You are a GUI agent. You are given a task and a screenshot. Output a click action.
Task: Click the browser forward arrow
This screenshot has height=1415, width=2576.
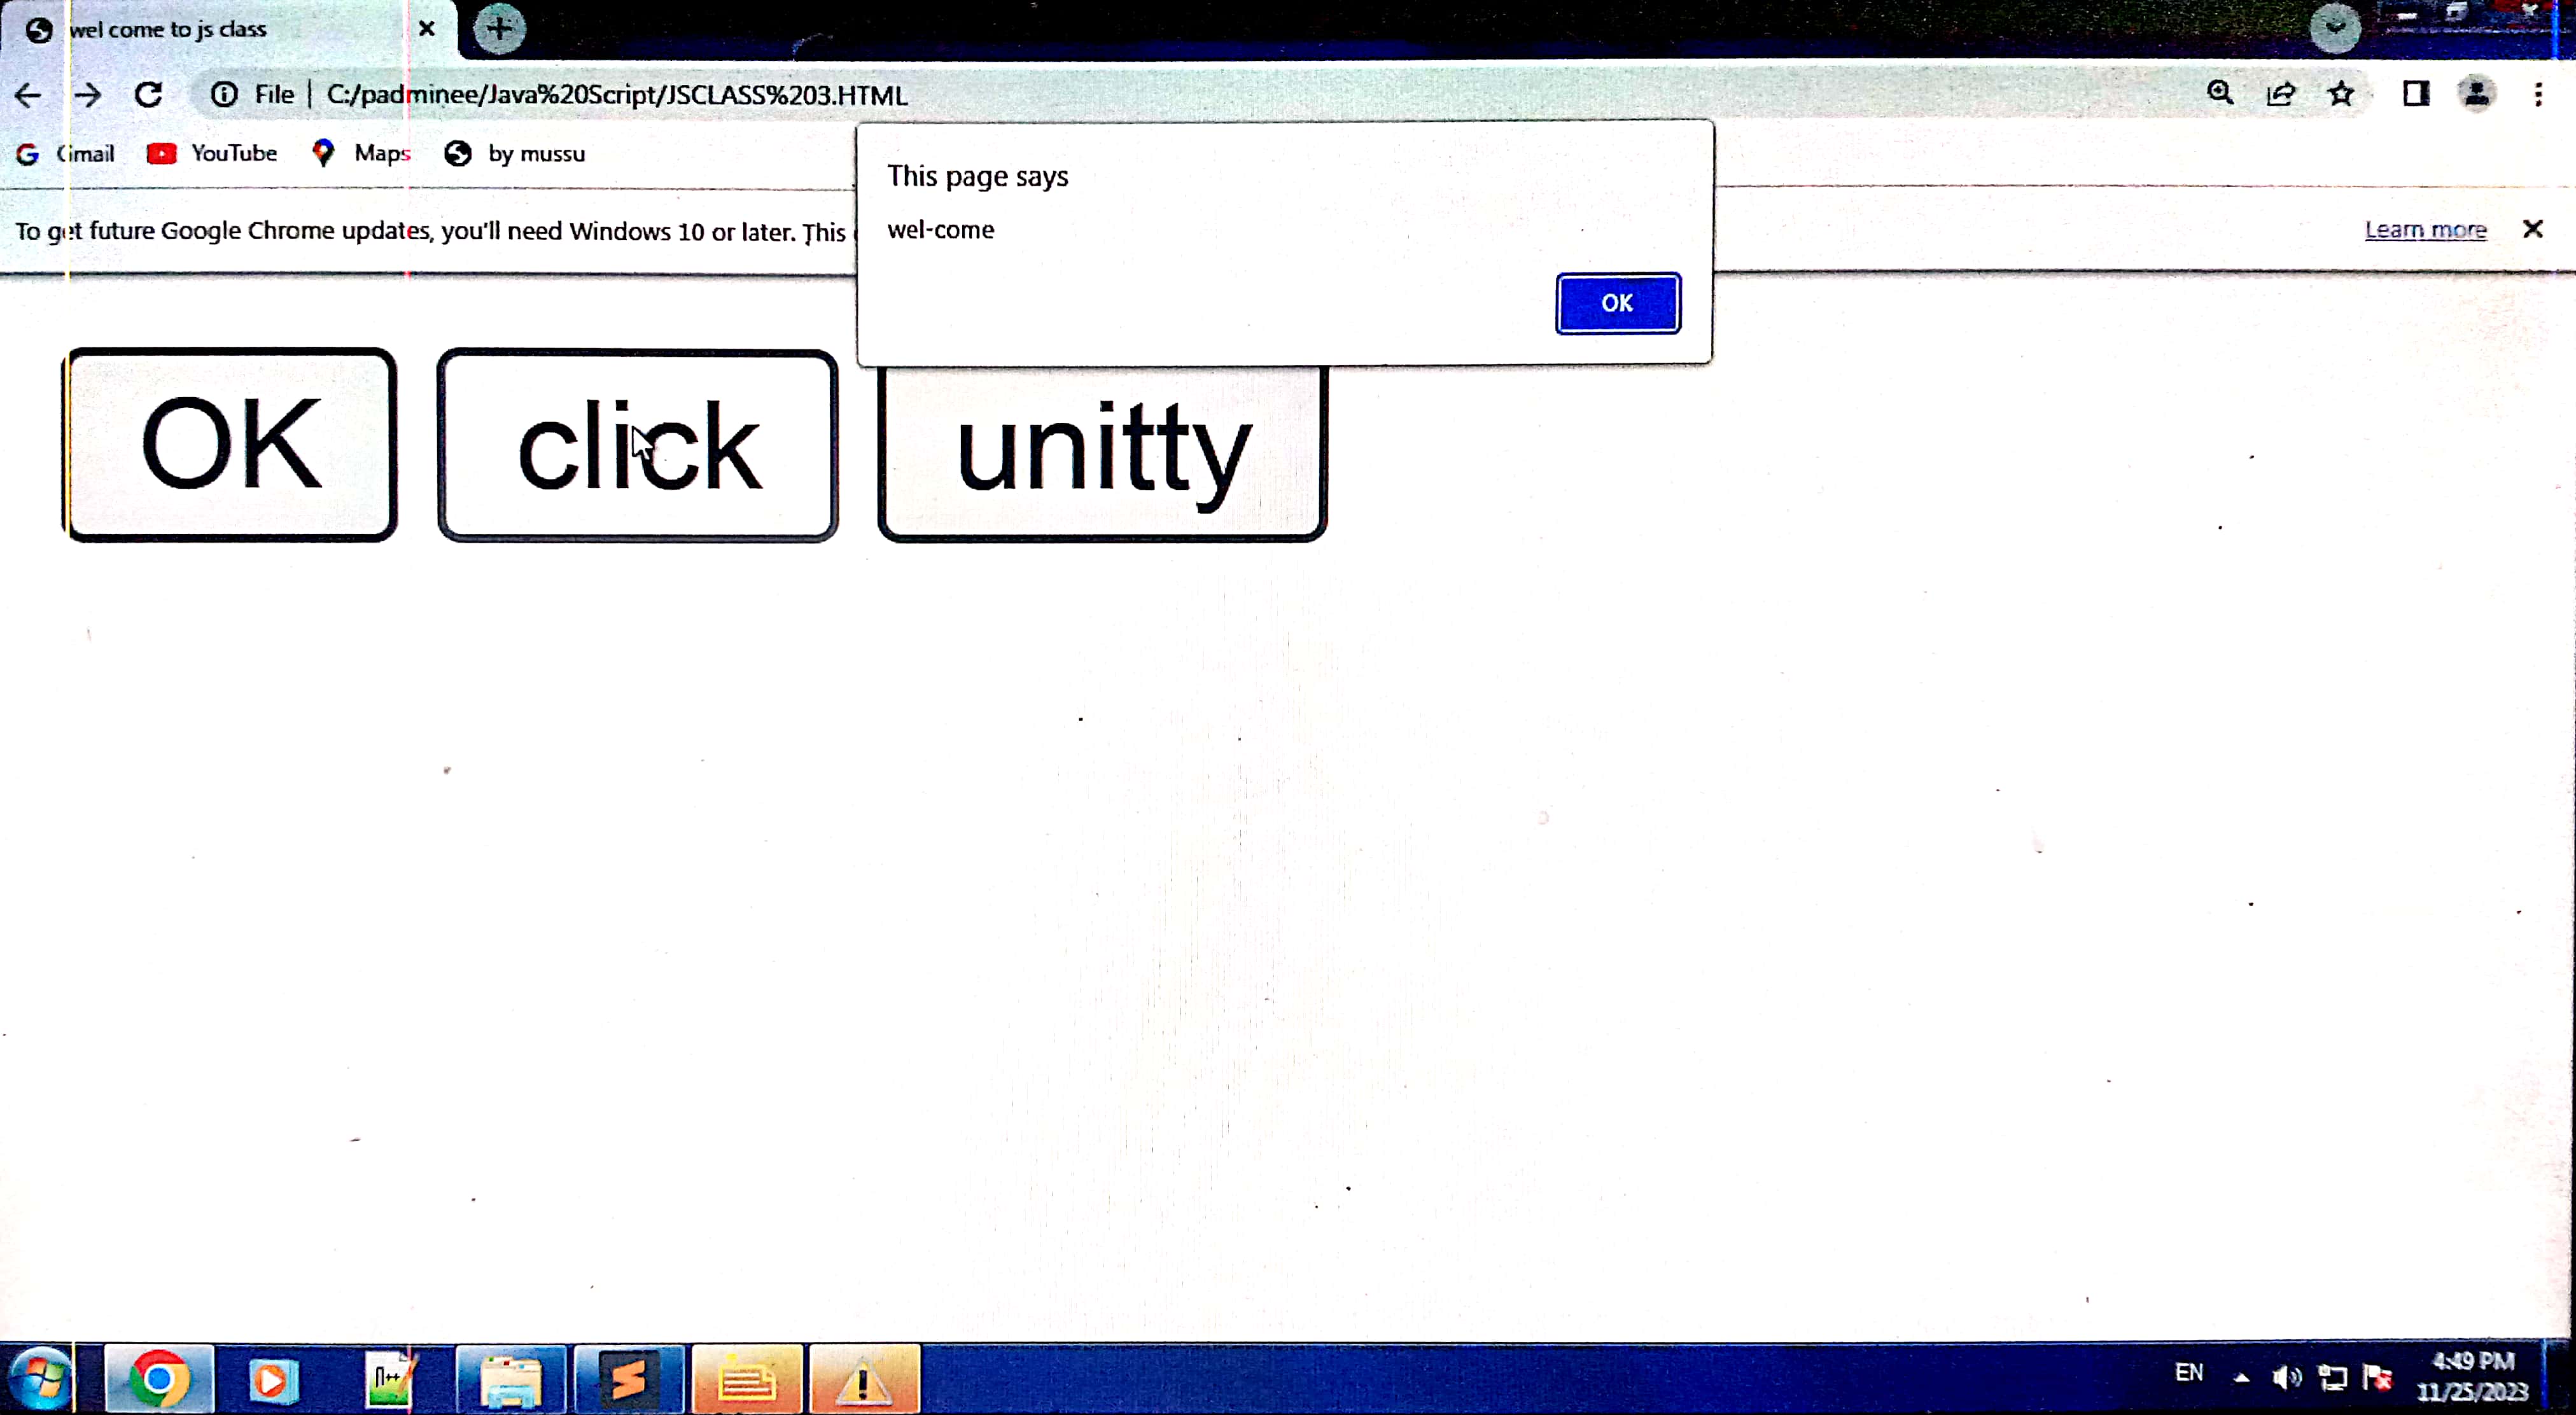coord(88,95)
